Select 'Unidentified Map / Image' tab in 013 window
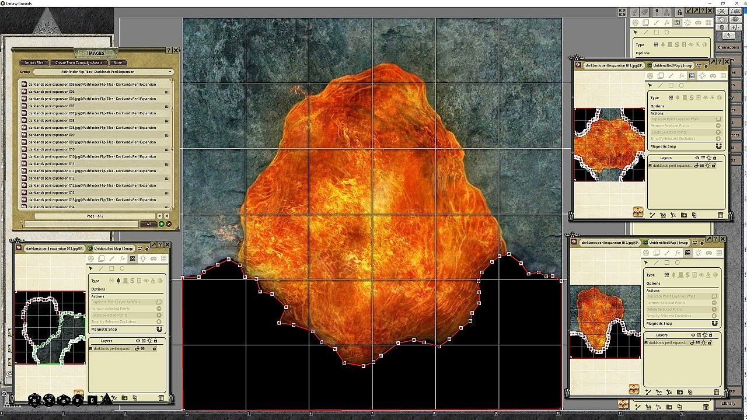Viewport: 747px width, 420px height. click(114, 249)
